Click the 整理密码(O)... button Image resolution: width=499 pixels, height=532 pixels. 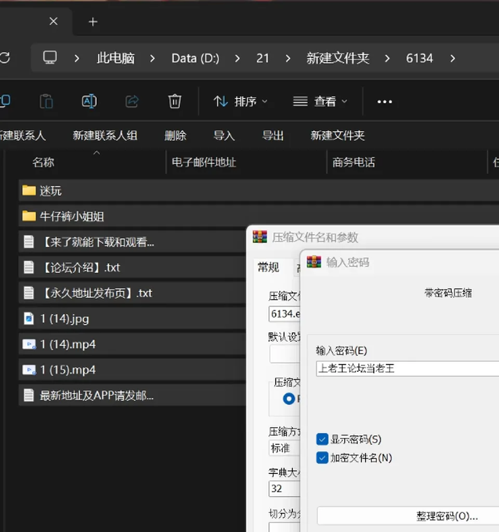[408, 516]
